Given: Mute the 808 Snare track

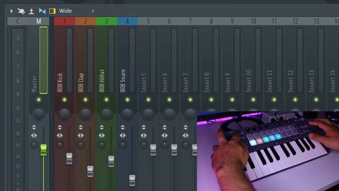Looking at the screenshot, I should point(127,100).
